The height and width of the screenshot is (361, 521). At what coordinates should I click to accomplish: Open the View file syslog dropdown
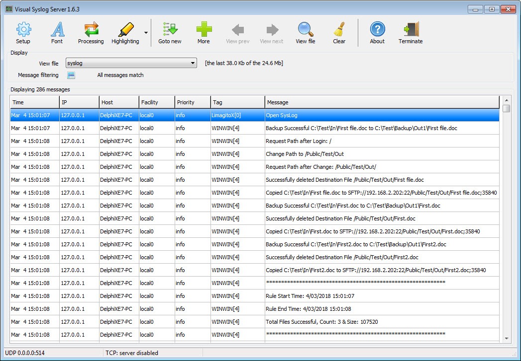click(131, 63)
